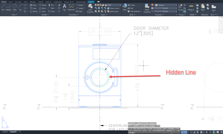
Task: Toggle the first highlighted status bar button
Action: (x=182, y=132)
